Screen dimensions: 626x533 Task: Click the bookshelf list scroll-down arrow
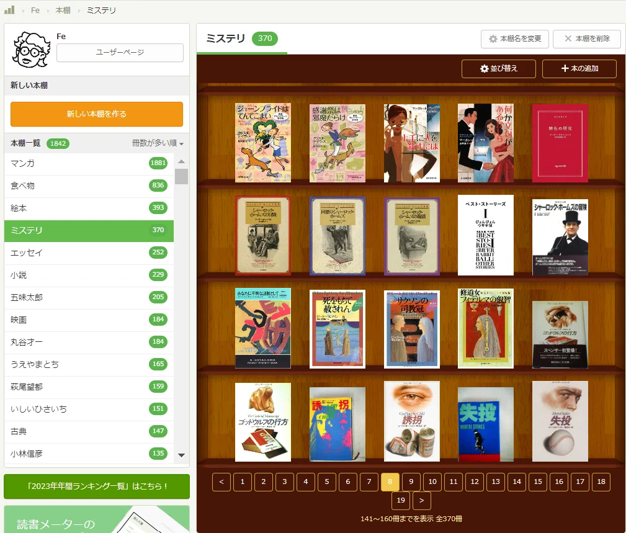pyautogui.click(x=181, y=455)
